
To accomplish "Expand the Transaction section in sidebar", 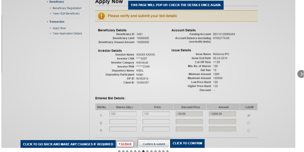I will click(x=57, y=22).
